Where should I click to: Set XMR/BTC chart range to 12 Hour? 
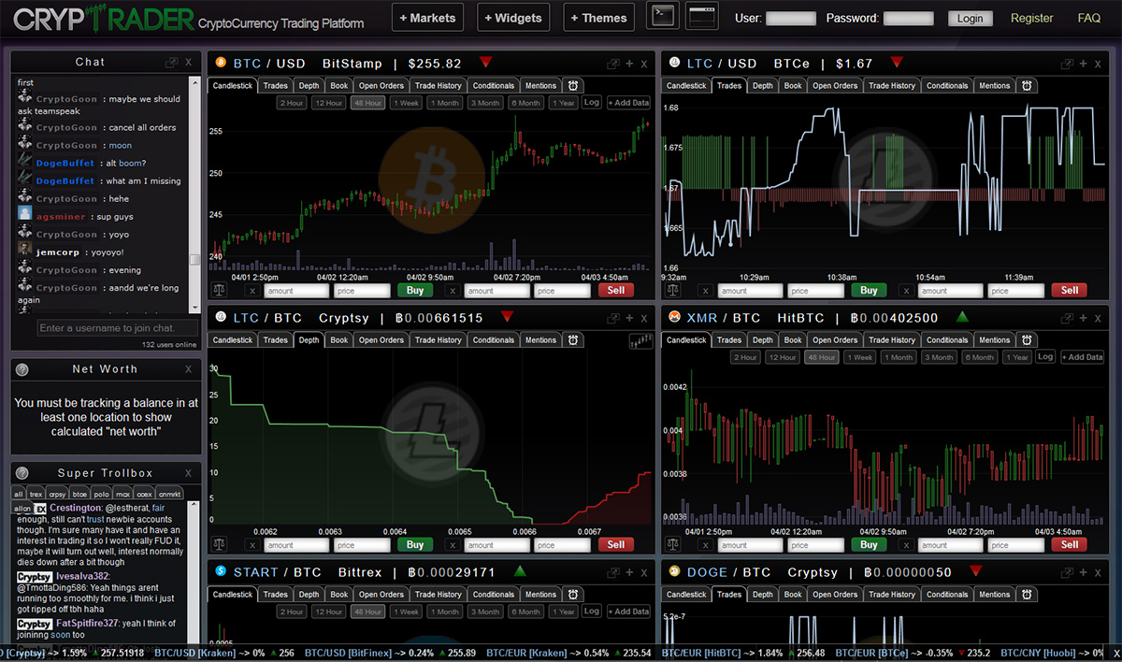tap(783, 357)
